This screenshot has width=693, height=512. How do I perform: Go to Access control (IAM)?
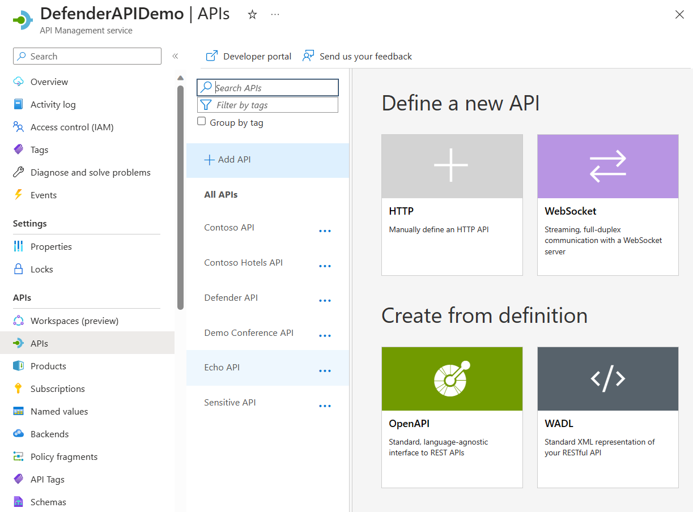click(72, 127)
